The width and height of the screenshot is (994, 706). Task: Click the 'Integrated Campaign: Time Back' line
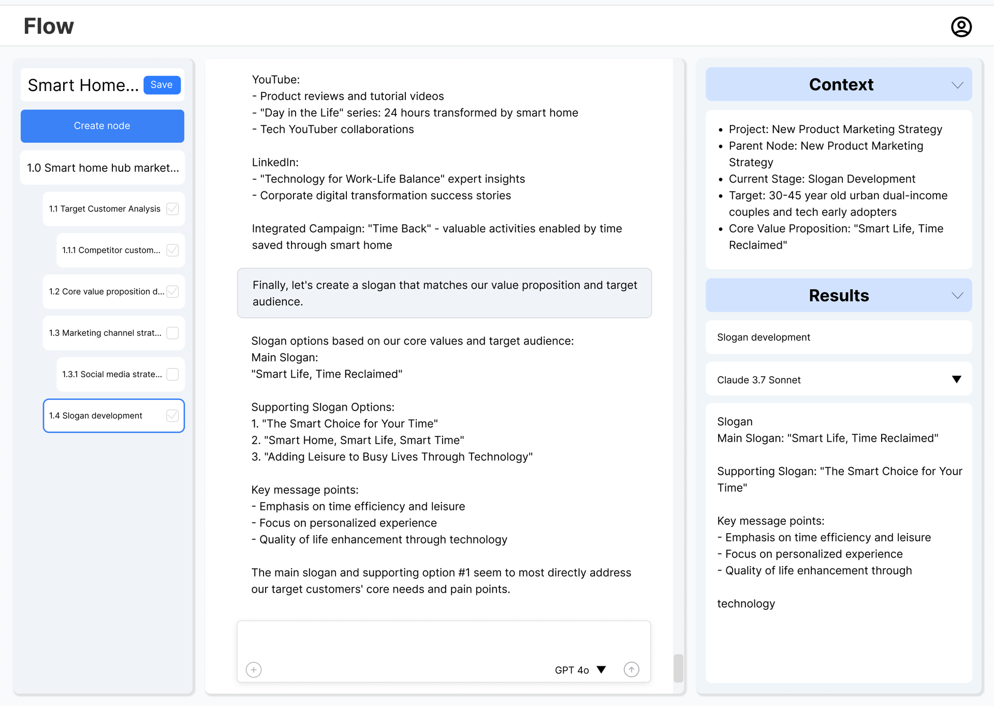click(x=437, y=237)
